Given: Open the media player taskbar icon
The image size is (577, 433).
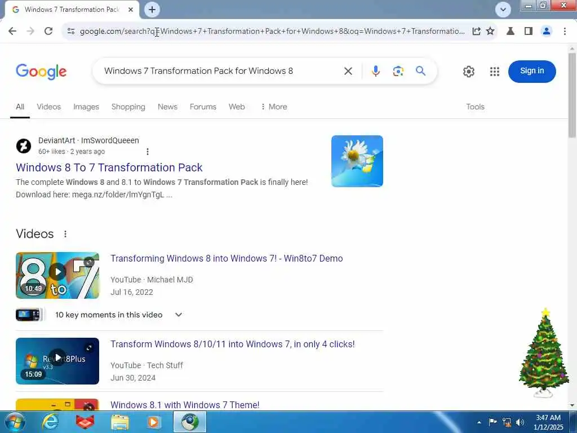Looking at the screenshot, I should 154,422.
